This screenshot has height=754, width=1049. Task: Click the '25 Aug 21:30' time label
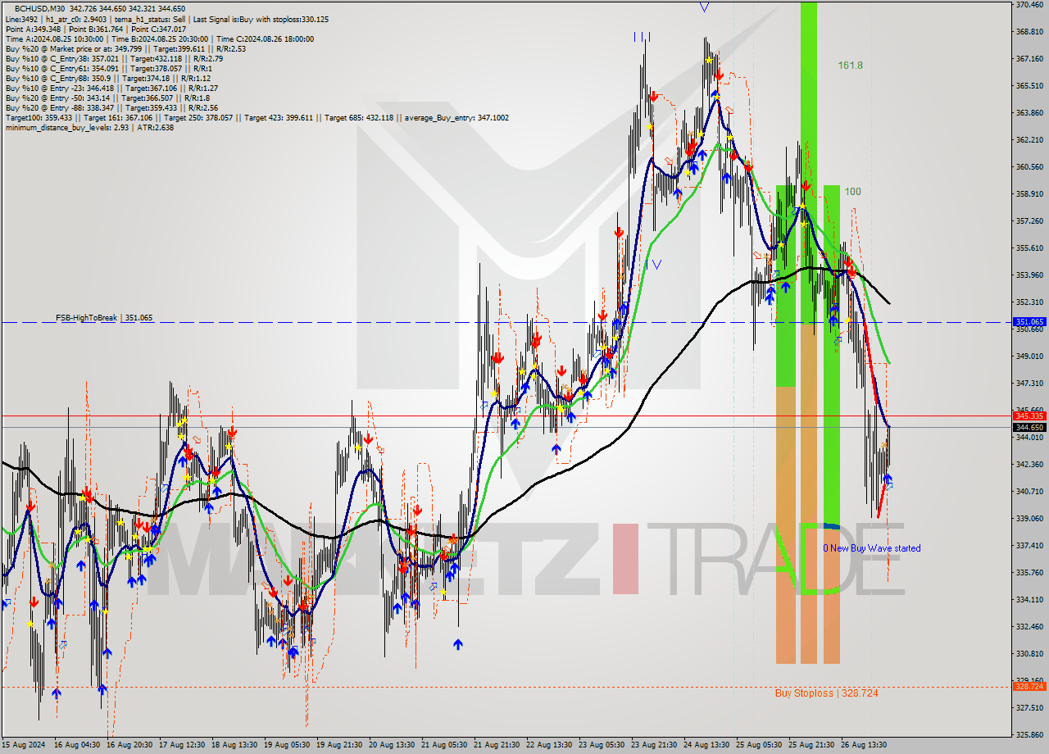[811, 745]
